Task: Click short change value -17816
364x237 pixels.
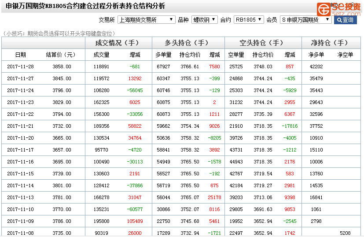Action: [x=290, y=126]
